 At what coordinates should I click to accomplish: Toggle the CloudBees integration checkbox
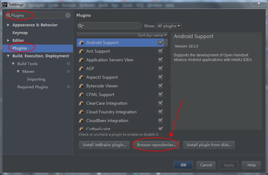click(160, 120)
